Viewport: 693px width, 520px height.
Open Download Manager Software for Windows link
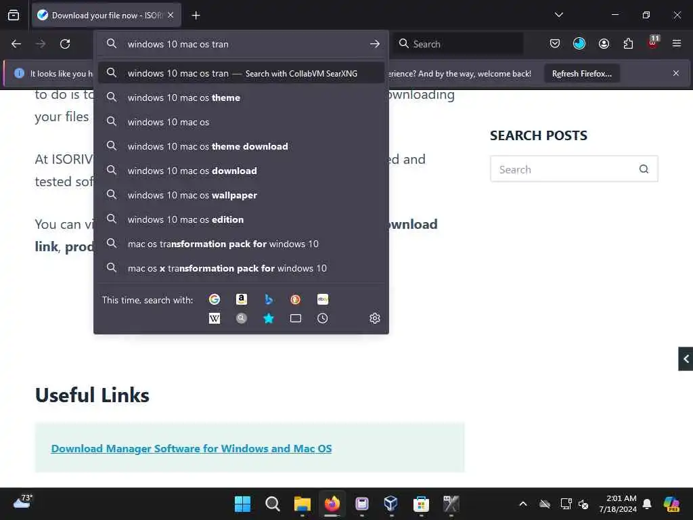click(192, 448)
